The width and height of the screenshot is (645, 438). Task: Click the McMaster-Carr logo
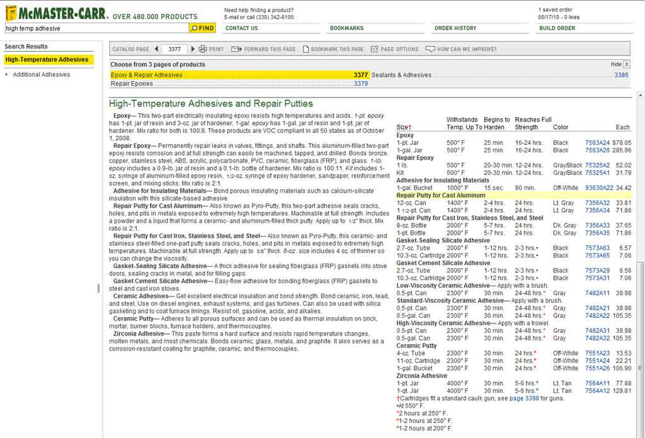(x=57, y=13)
